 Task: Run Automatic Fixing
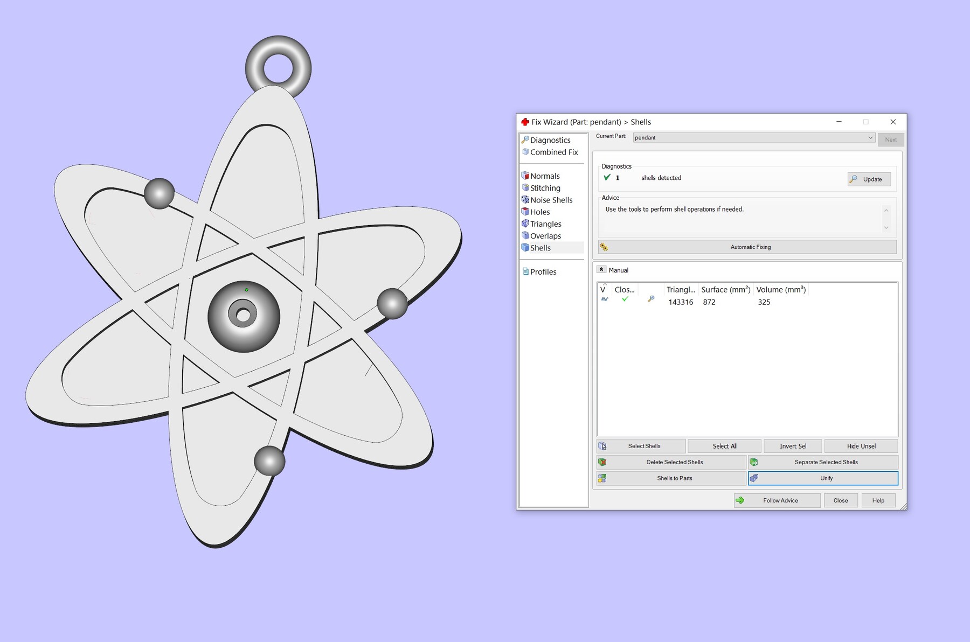click(x=750, y=247)
